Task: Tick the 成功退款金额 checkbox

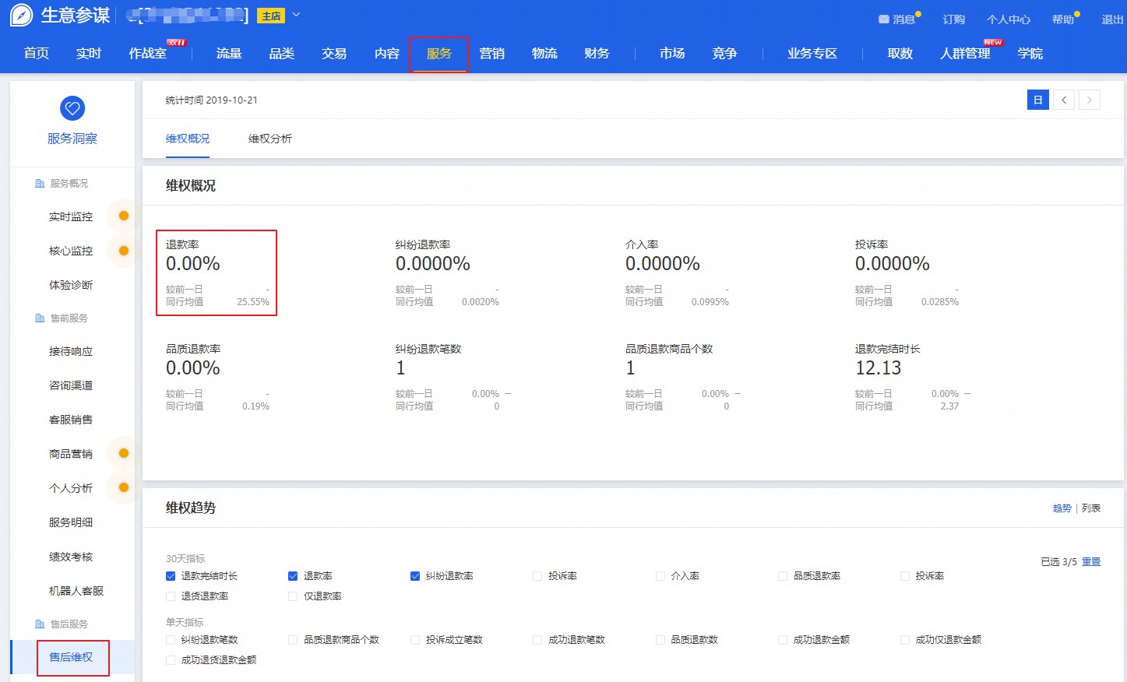Action: (x=783, y=640)
